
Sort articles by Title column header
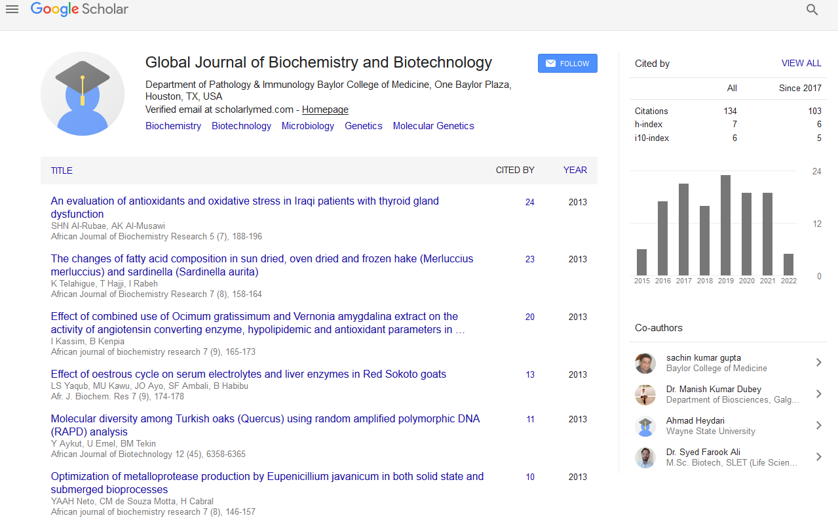(62, 171)
